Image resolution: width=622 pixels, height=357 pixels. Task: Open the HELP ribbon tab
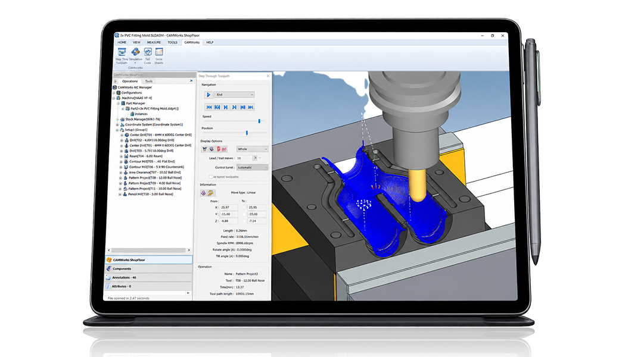click(210, 42)
